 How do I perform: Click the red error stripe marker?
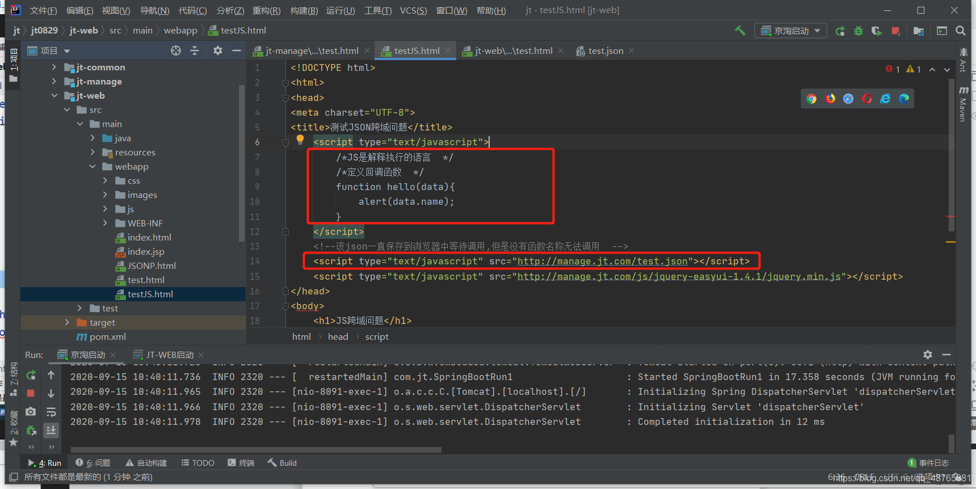[951, 217]
